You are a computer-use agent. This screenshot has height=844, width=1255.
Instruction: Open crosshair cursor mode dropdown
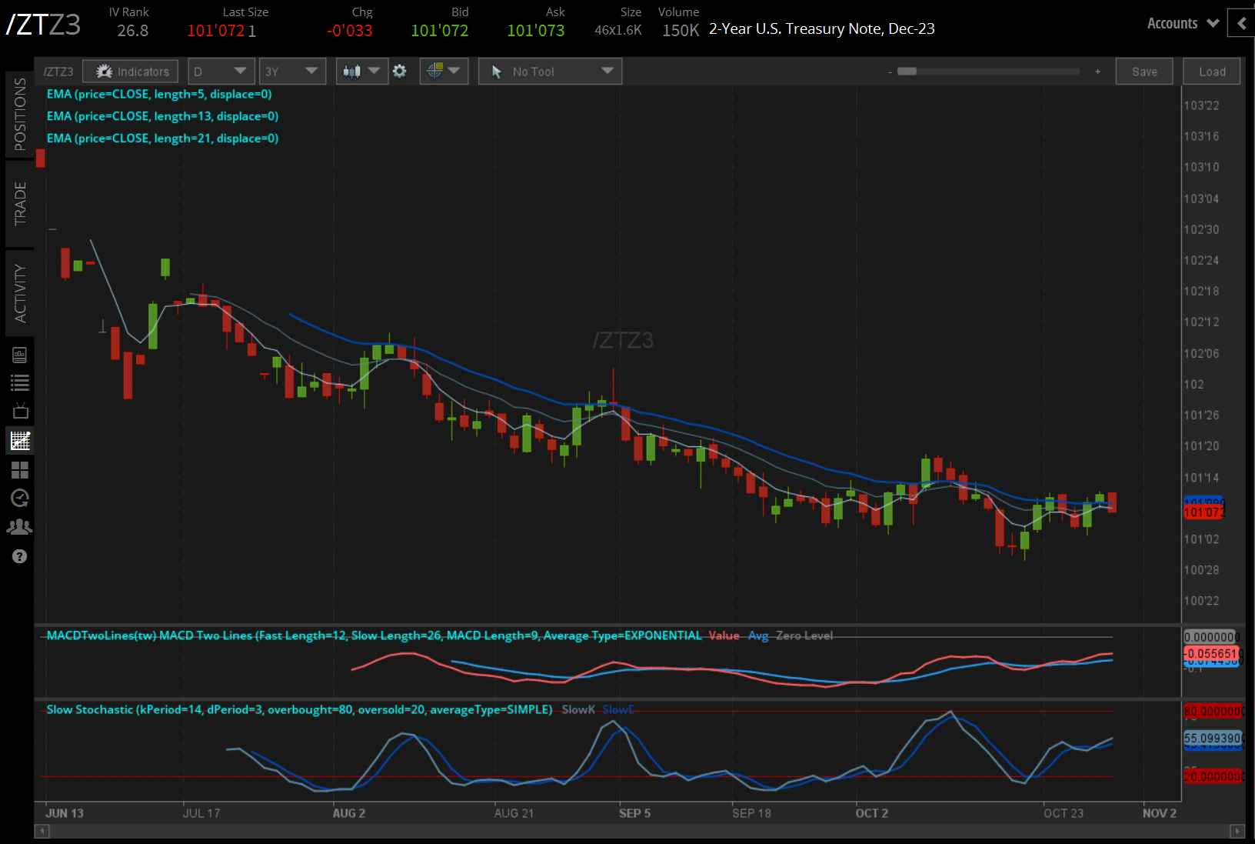click(444, 72)
